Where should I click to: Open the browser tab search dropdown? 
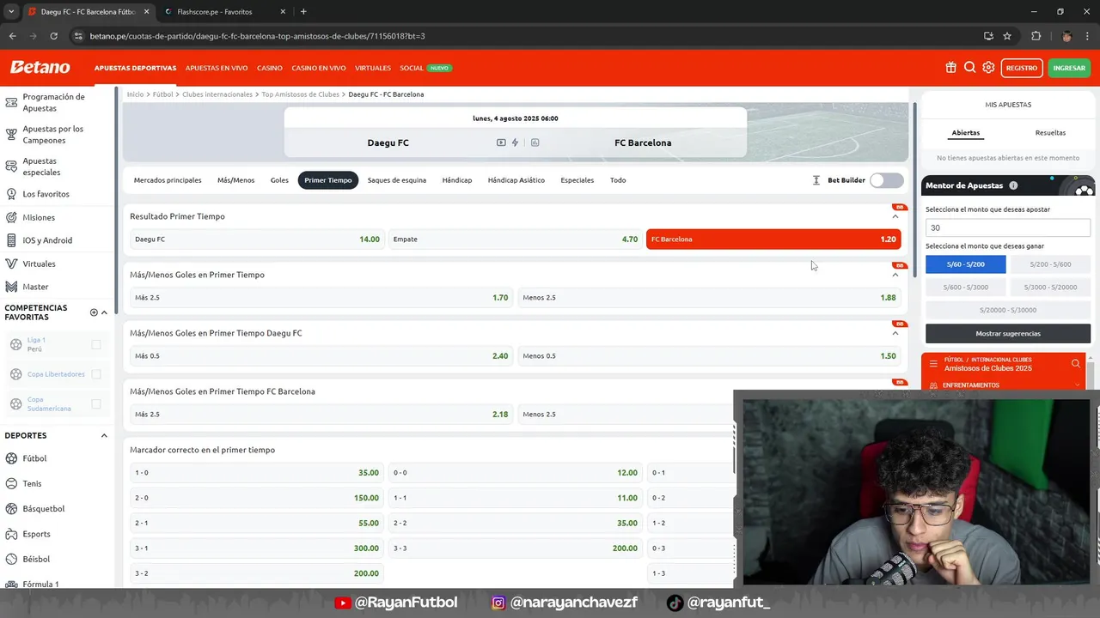tap(11, 11)
